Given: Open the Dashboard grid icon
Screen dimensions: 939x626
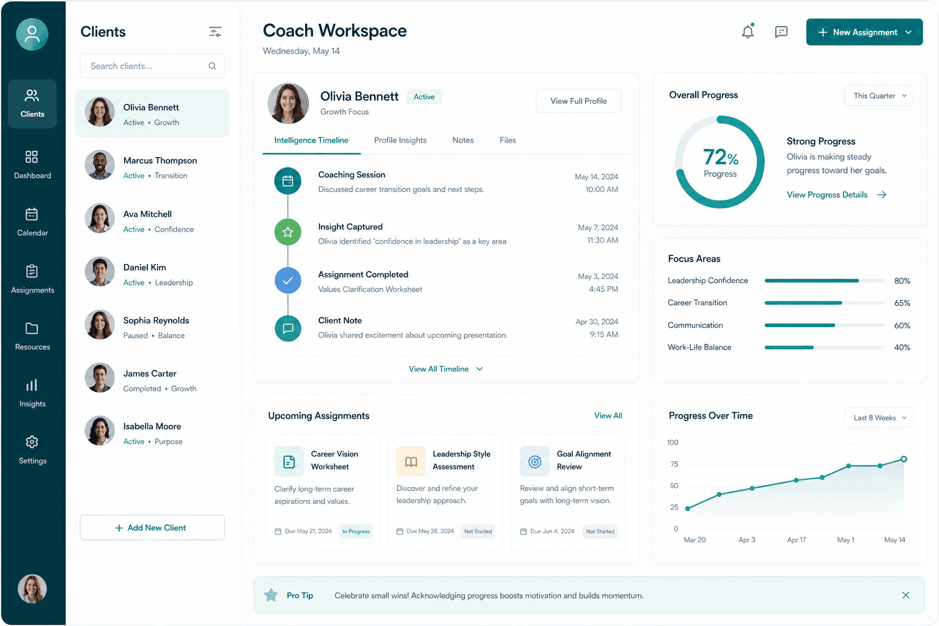Looking at the screenshot, I should tap(32, 157).
